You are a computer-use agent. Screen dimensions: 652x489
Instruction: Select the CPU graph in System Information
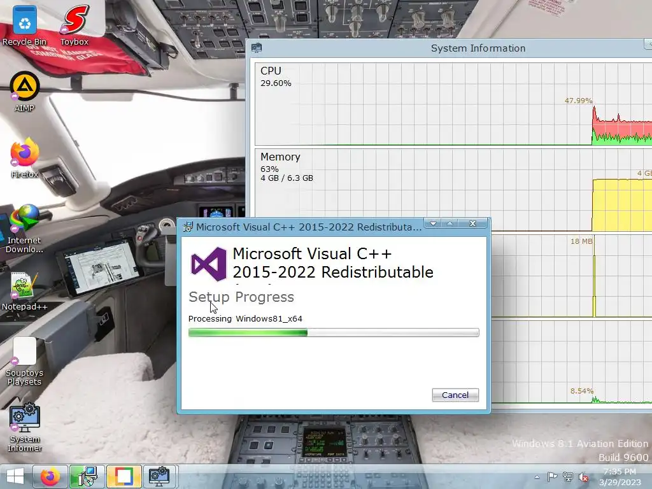[x=453, y=104]
